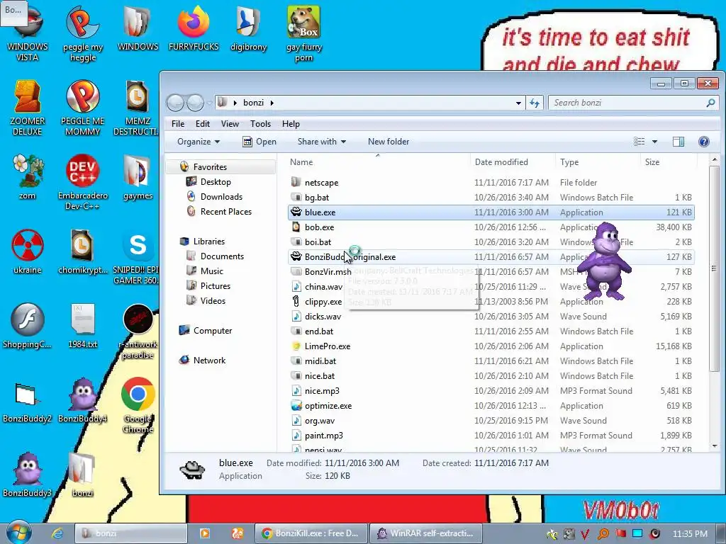726x544 pixels.
Task: Select the bonzi folder on desktop
Action: tap(82, 474)
